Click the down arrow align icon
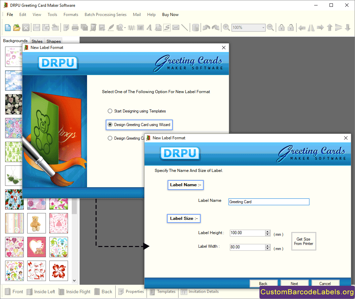Screen dimensions: 355x299 348,28
